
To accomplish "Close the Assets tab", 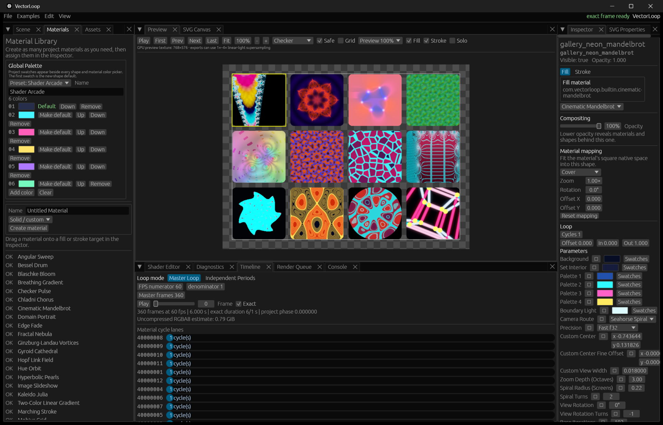I will (x=108, y=30).
